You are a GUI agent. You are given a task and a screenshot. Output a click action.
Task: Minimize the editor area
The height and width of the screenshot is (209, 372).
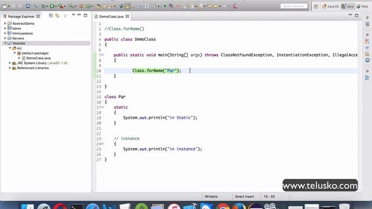350,15
